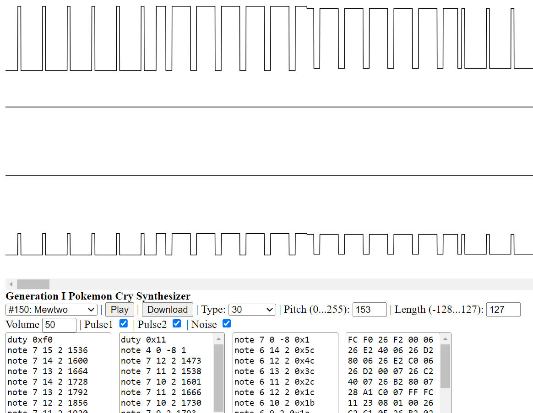Viewport: 533px width, 413px height.
Task: Click vertical scrollbar thumb in hex bytes textbox
Action: click(445, 366)
